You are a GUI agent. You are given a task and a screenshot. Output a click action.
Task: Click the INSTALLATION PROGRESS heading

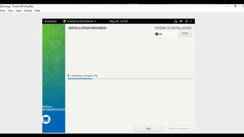coord(87,28)
